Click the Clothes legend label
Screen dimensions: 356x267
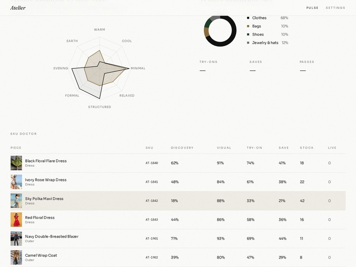click(x=259, y=18)
